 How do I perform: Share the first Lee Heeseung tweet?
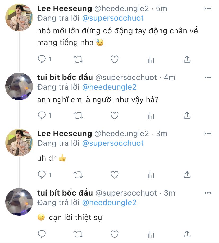pyautogui.click(x=187, y=59)
